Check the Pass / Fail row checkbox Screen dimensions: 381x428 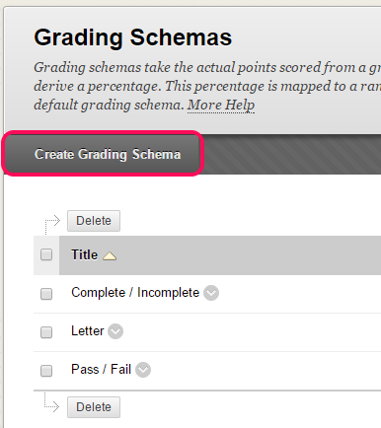click(x=46, y=371)
